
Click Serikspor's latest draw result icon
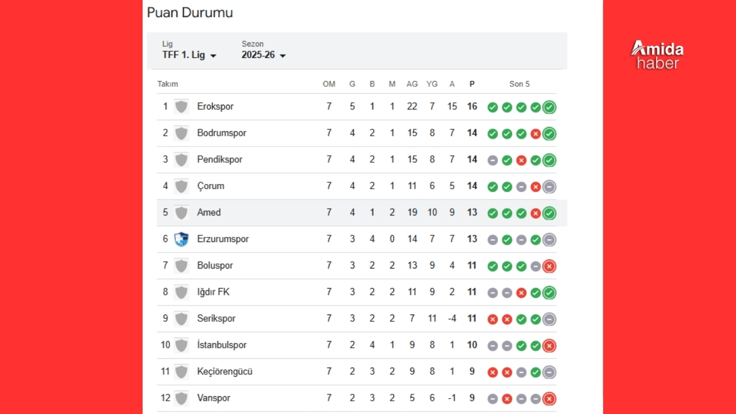click(x=550, y=319)
